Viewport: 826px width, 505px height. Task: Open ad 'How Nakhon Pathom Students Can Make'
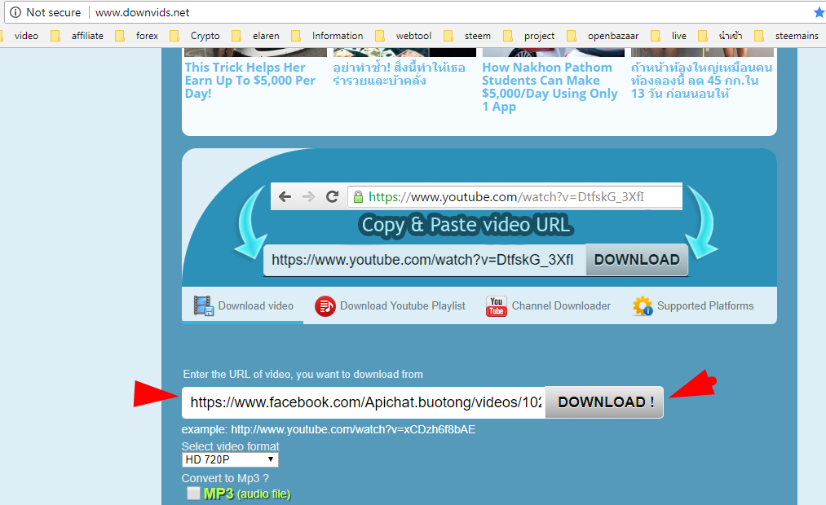550,87
